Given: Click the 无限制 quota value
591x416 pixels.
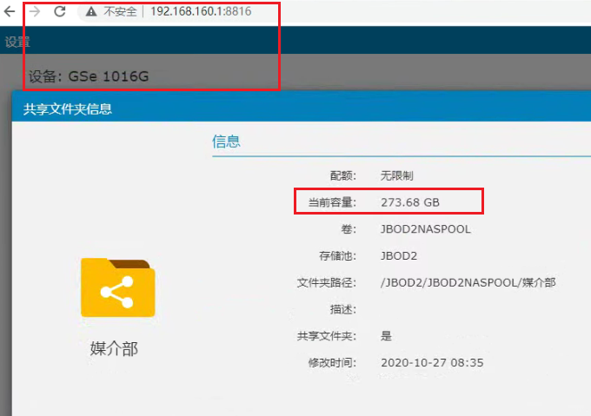Looking at the screenshot, I should pos(397,175).
